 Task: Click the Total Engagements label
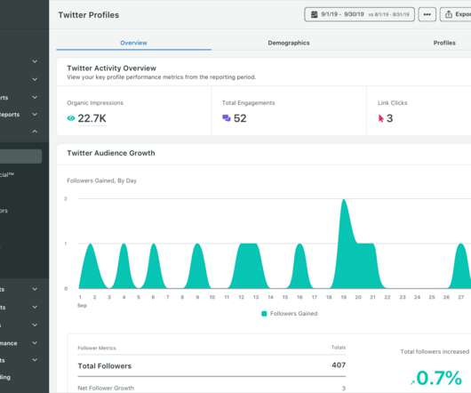(249, 103)
